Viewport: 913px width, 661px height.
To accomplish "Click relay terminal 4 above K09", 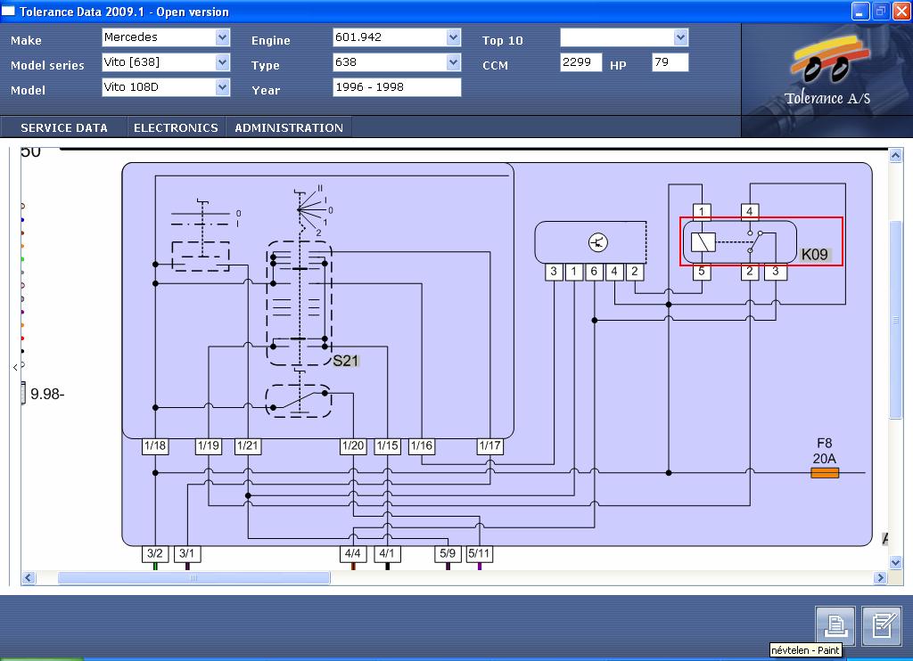I will [749, 211].
